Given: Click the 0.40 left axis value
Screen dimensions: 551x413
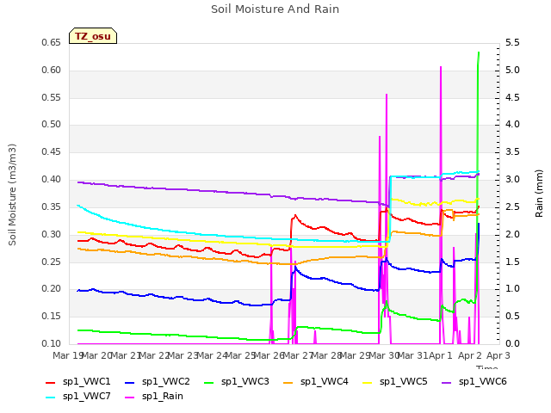Looking at the screenshot, I should tap(52, 180).
